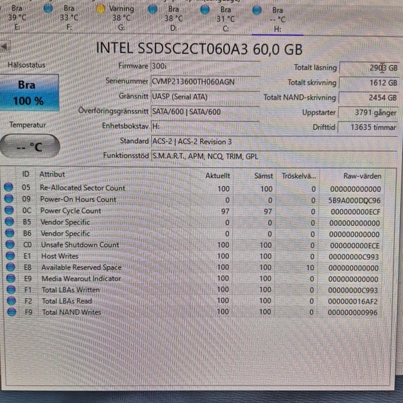The height and width of the screenshot is (403, 403).
Task: Click the temperature display button
Action: point(30,146)
